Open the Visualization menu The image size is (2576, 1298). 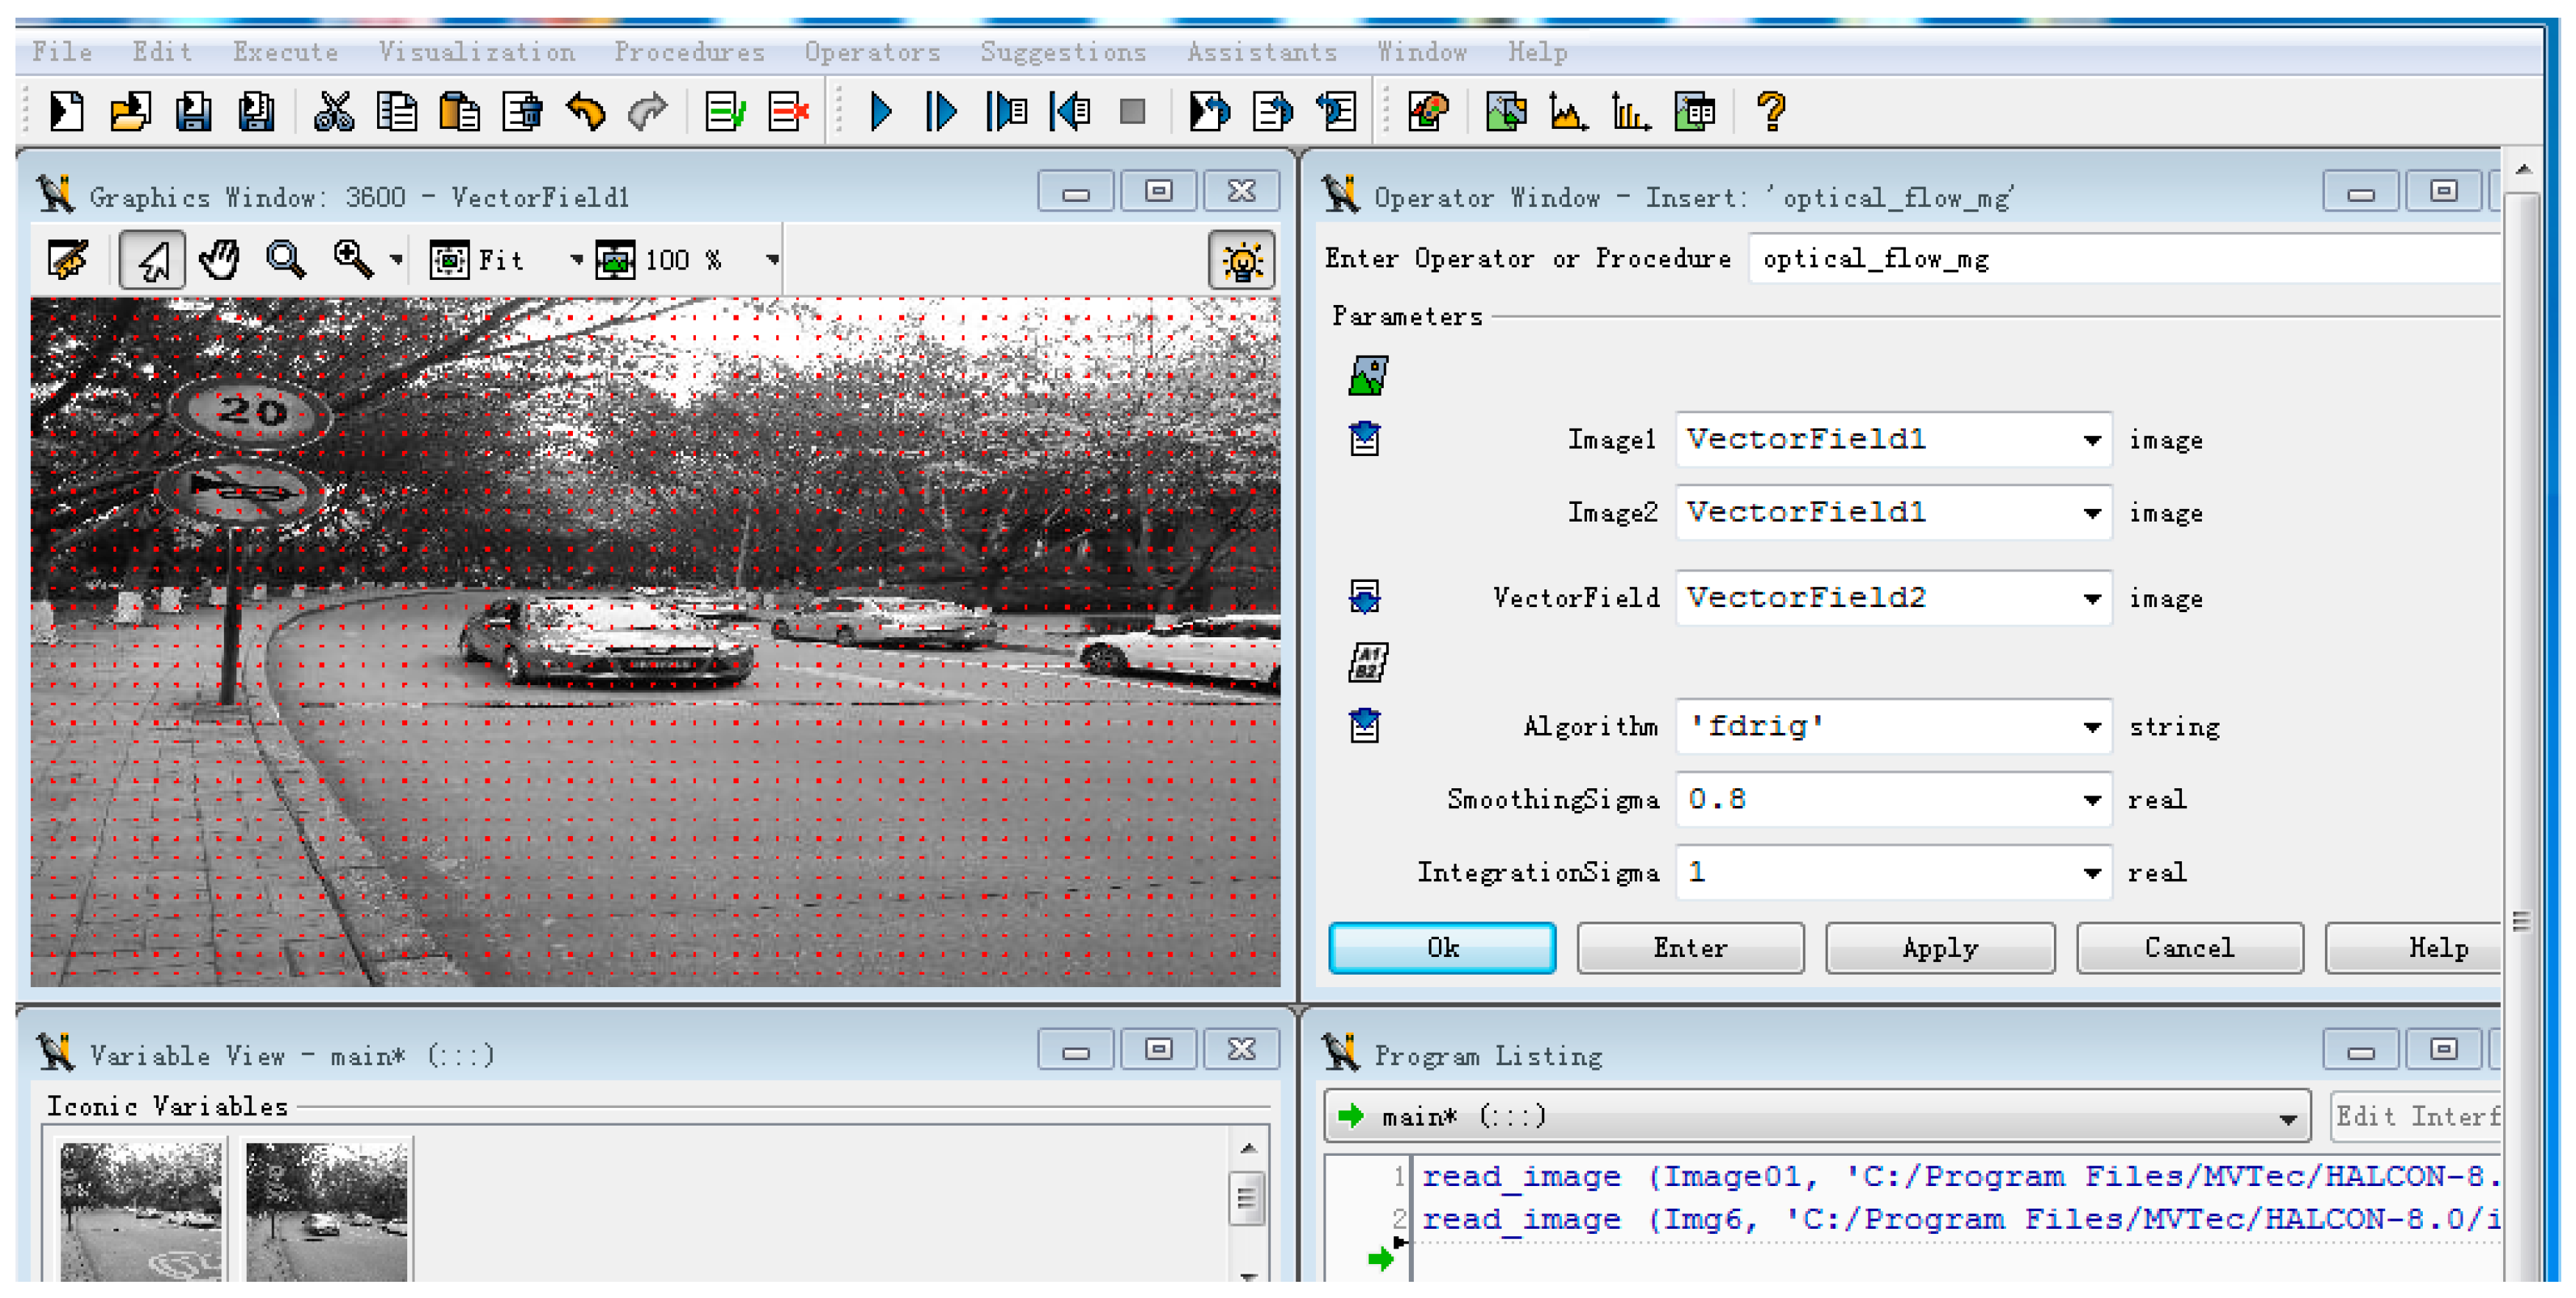click(x=476, y=52)
